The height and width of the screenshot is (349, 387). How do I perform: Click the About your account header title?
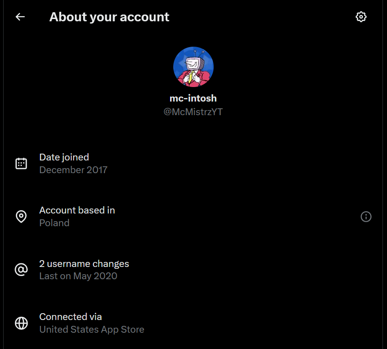pos(109,17)
